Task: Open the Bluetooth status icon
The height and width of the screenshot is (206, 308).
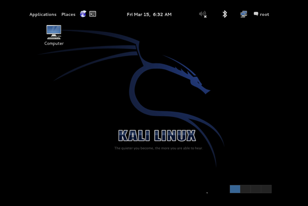Action: coord(225,14)
